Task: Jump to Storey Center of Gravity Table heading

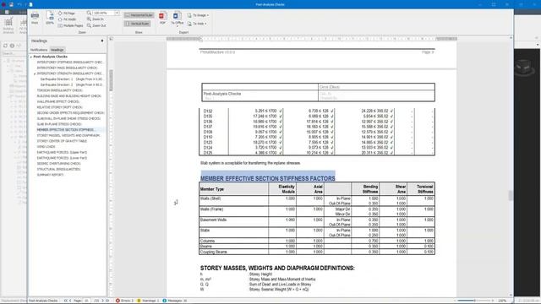Action: pyautogui.click(x=62, y=141)
